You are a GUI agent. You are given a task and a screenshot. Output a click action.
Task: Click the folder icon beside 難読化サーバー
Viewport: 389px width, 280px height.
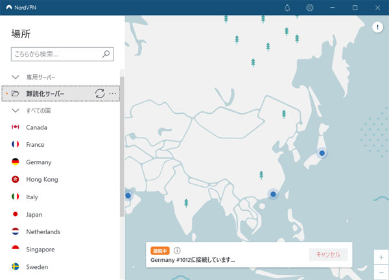[15, 94]
